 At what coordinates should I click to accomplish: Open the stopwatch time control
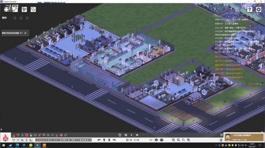120,135
